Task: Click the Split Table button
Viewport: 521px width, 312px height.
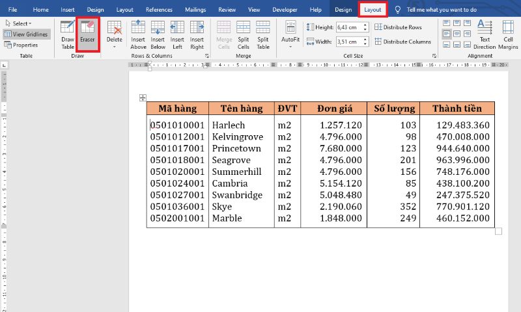Action: coord(263,35)
